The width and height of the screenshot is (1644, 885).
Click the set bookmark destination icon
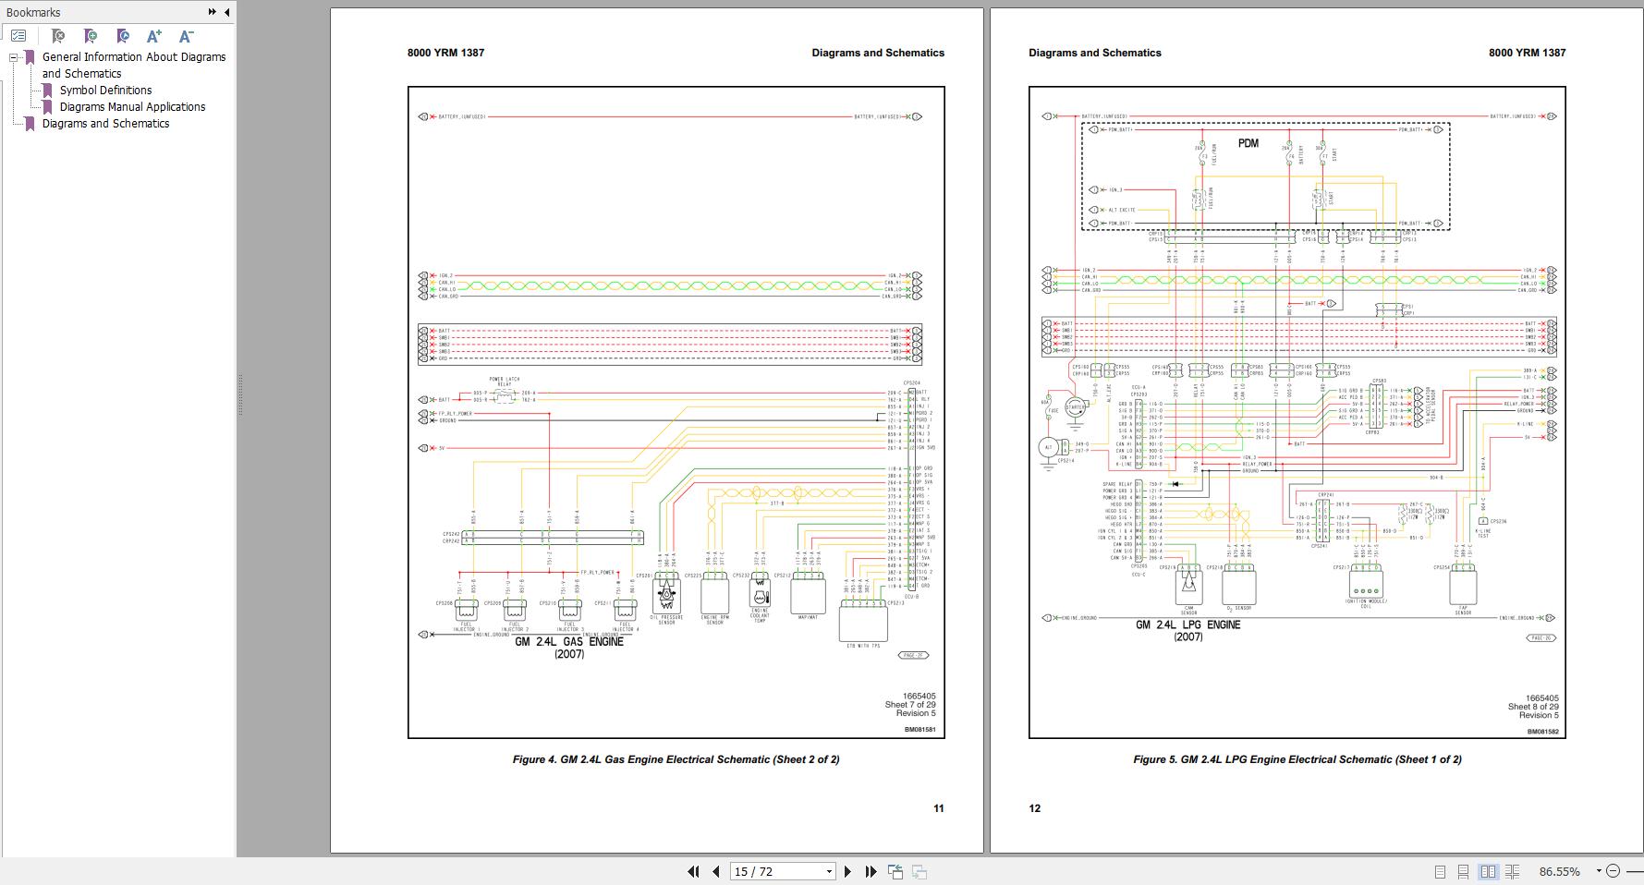pos(122,36)
